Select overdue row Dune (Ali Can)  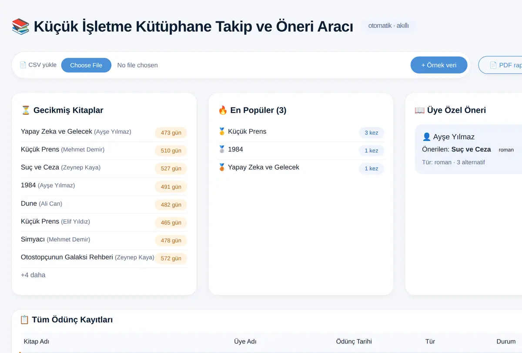(104, 204)
